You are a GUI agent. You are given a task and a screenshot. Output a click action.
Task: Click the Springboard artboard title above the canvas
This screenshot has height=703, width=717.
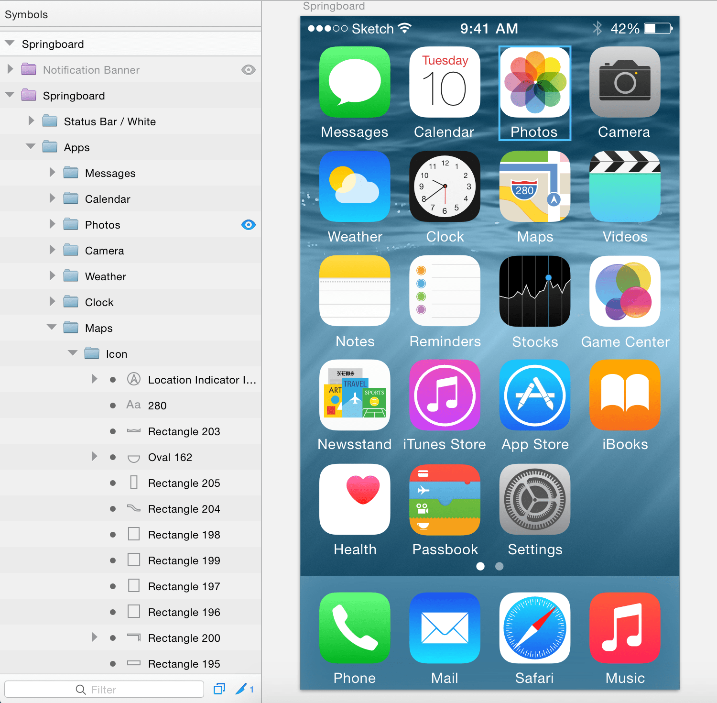(x=333, y=6)
